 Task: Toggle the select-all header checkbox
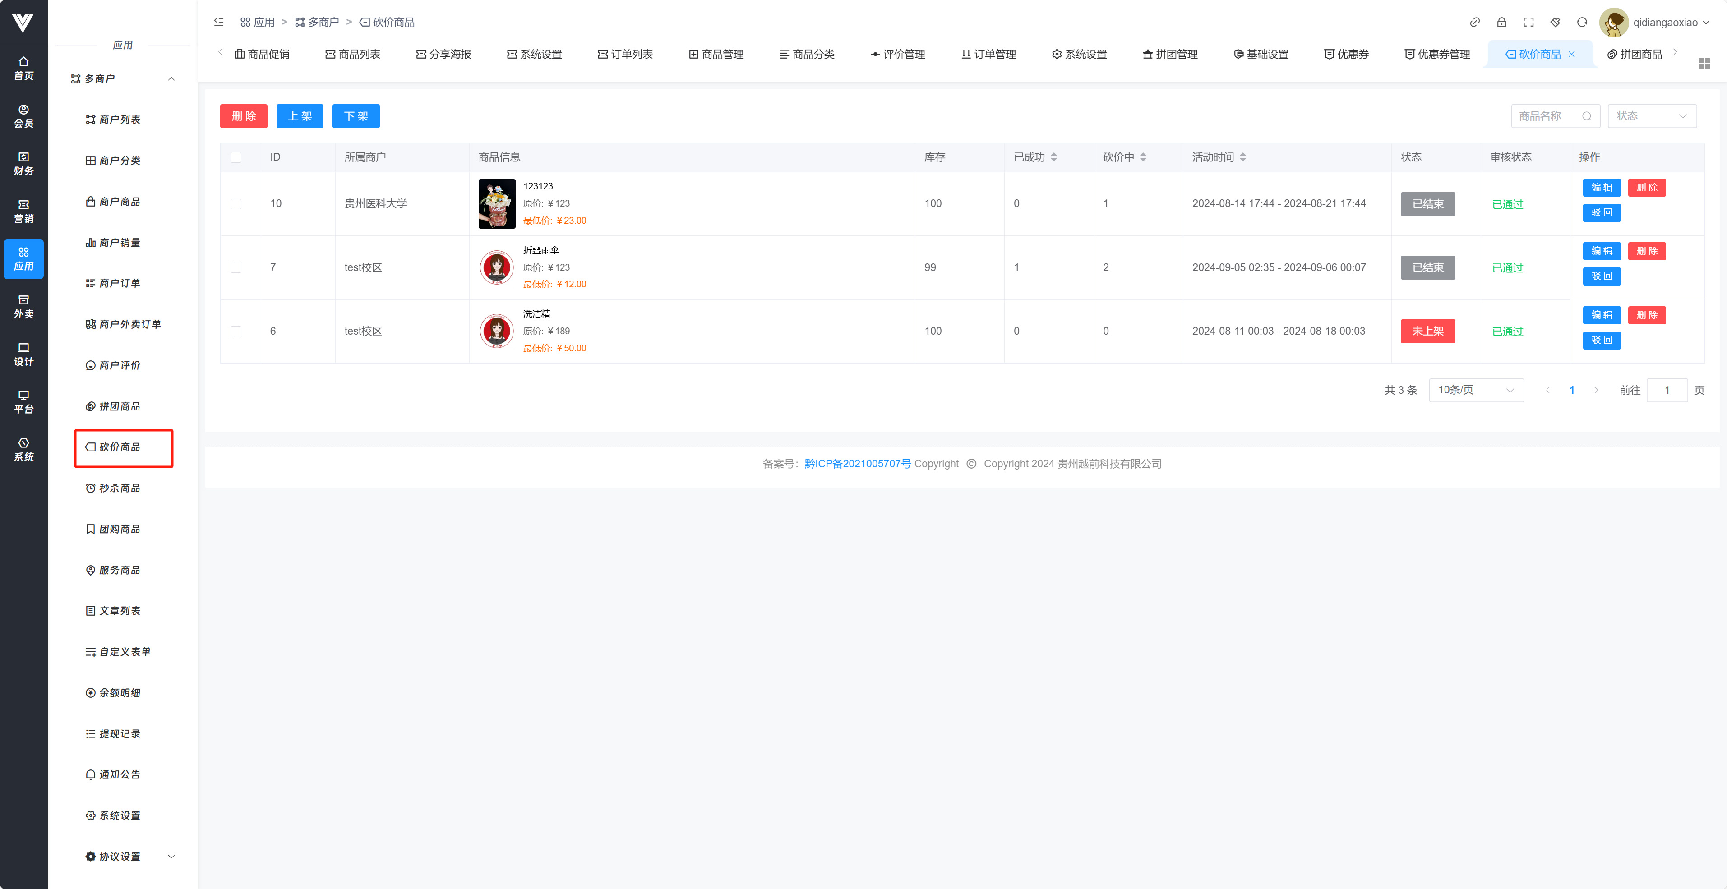pos(236,157)
